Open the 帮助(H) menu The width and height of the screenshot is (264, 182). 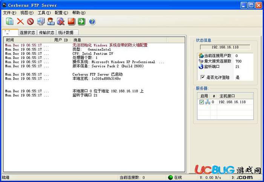click(79, 12)
